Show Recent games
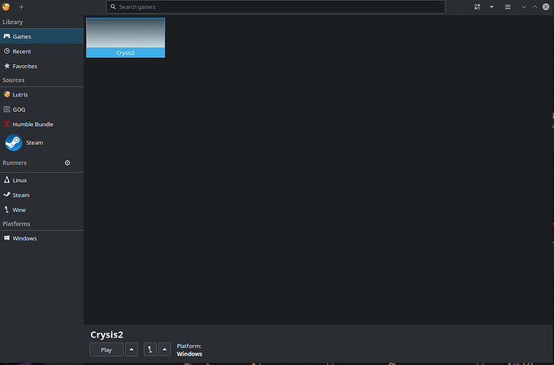554x365 pixels. click(42, 51)
